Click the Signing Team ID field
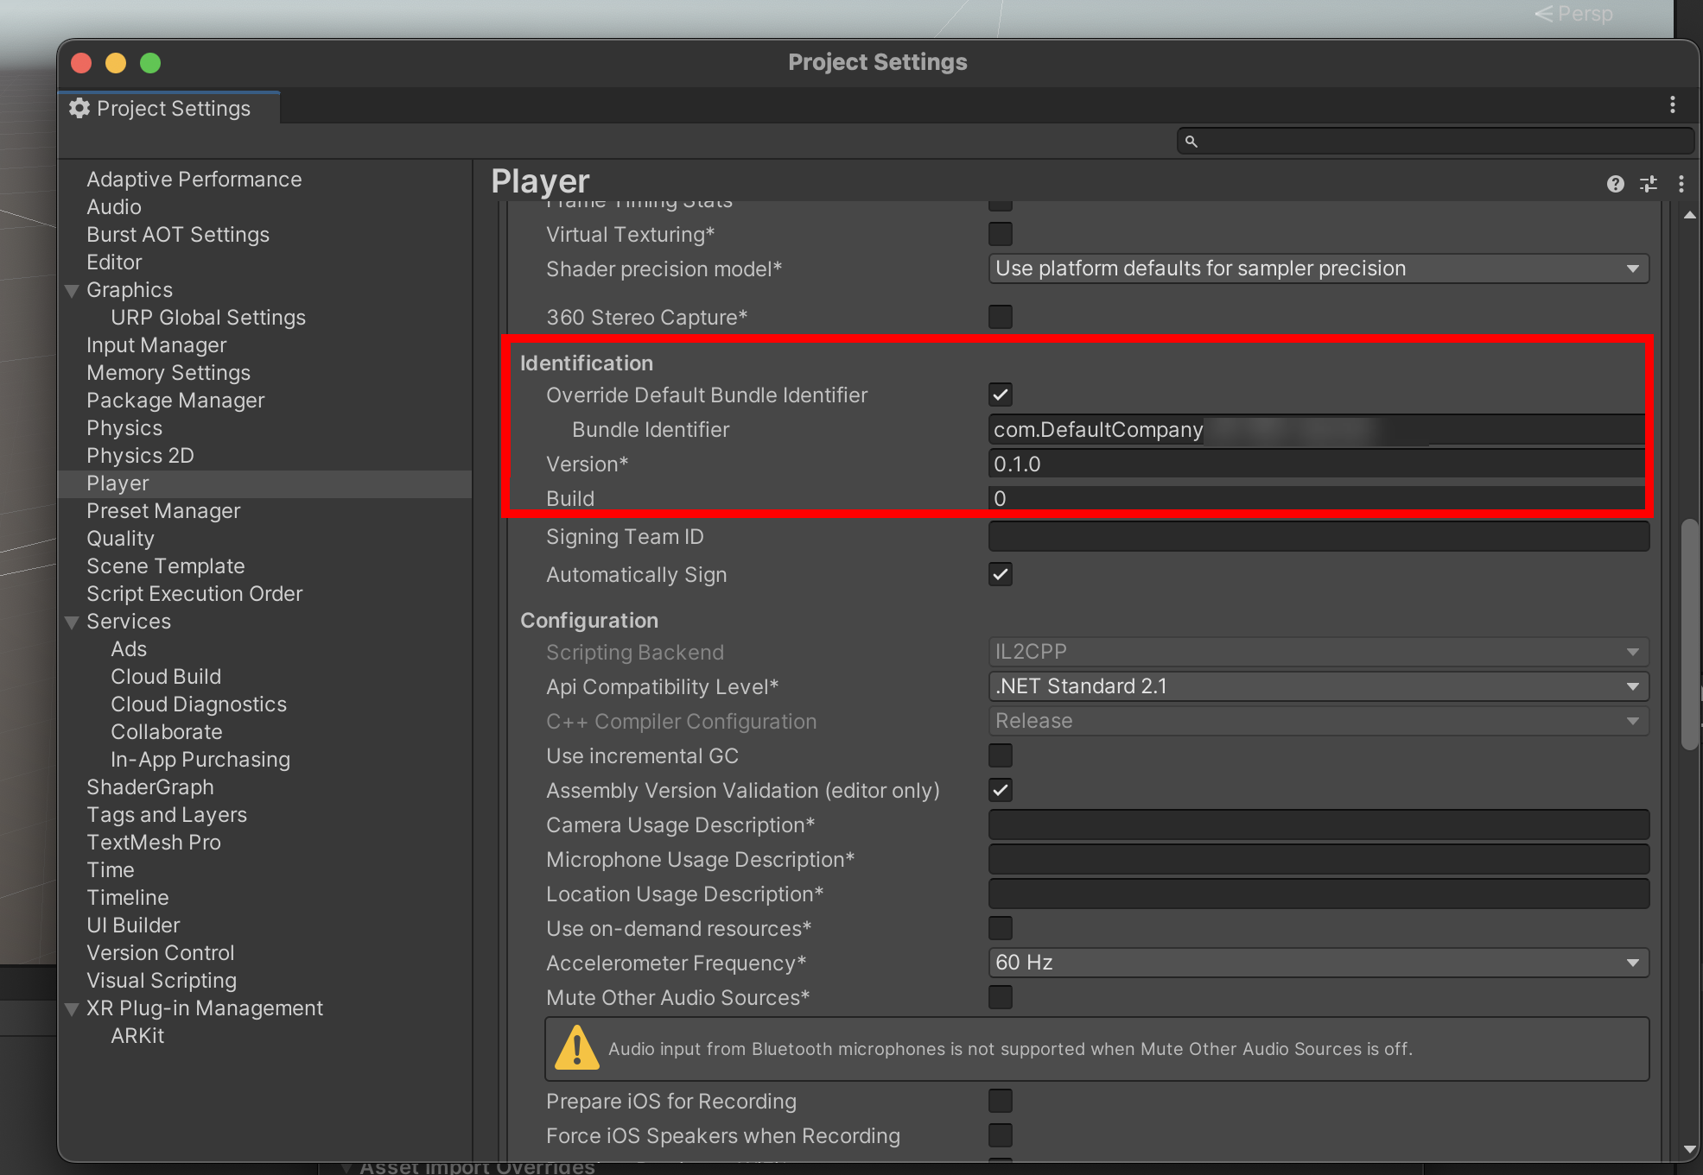 1318,537
